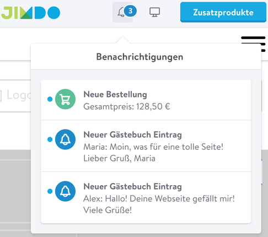Image resolution: width=268 pixels, height=237 pixels.
Task: Click the unread dot on Maria's entry
Action: (50, 139)
